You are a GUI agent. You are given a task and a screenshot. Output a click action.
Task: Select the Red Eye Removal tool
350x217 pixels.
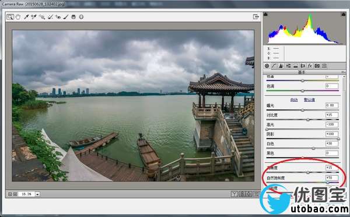[58, 17]
